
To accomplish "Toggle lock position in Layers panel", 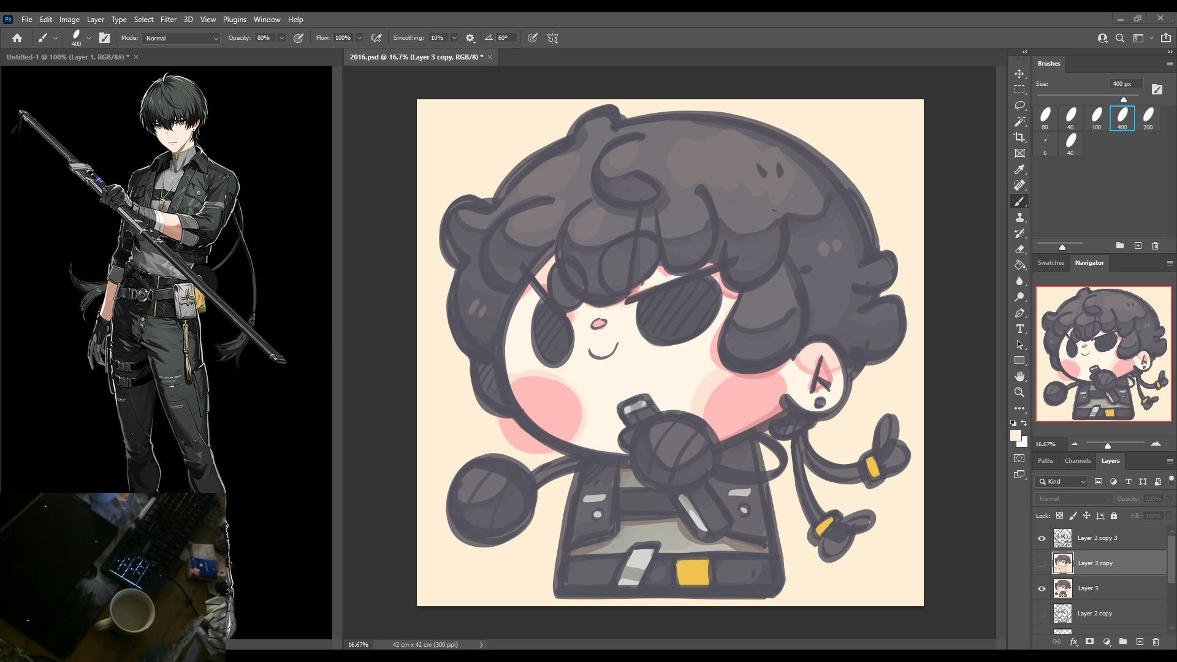I will (1086, 516).
